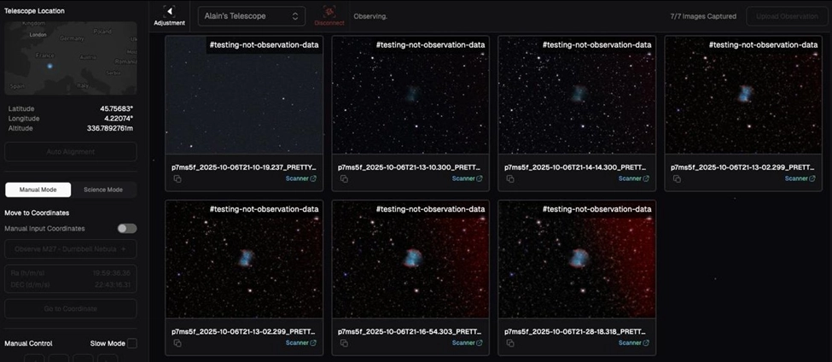Copy filename of p7ms5f 21-28-18.318 image
832x362 pixels.
coord(510,343)
